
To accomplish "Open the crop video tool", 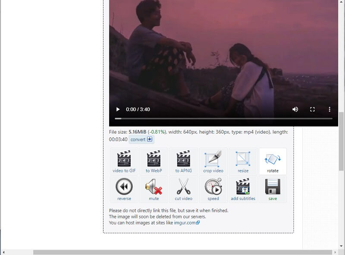I will [213, 162].
